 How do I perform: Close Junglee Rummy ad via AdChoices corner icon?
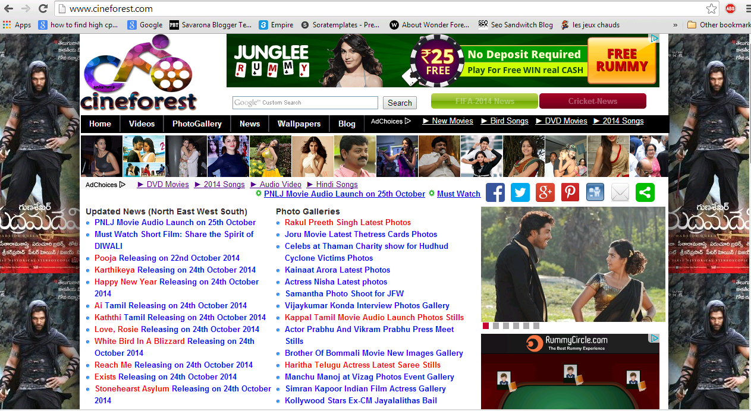point(653,39)
